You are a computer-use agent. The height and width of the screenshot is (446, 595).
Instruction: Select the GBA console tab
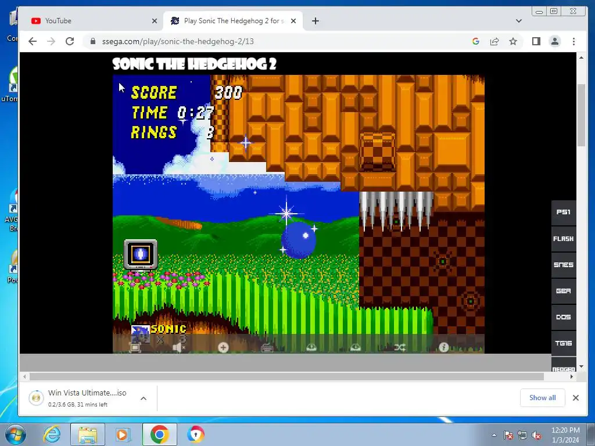(564, 291)
